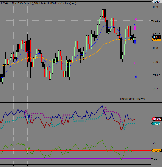Viewport: 162px width, 167px height.
Task: Click the 799.0 price axis label
Action: coord(157,62)
